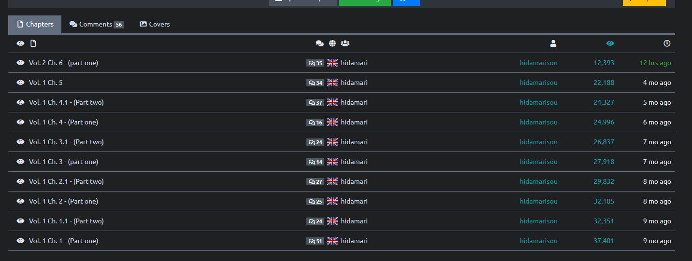Click the comments icon in table header
This screenshot has height=261, width=692.
coord(319,43)
